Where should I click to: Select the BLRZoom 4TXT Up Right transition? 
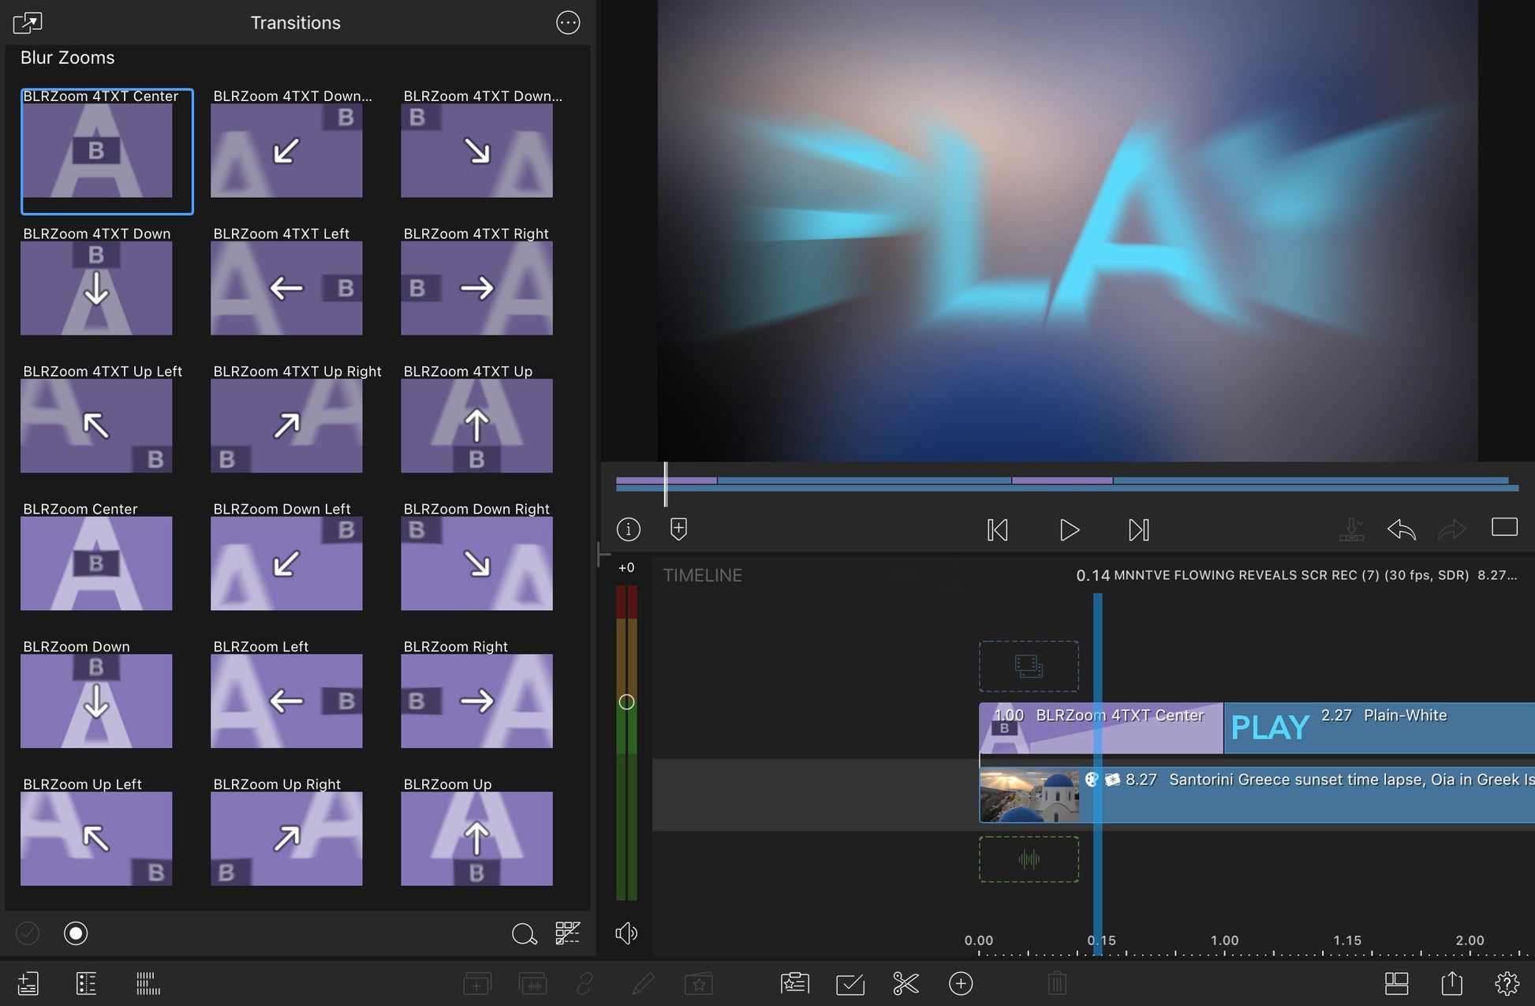[286, 425]
